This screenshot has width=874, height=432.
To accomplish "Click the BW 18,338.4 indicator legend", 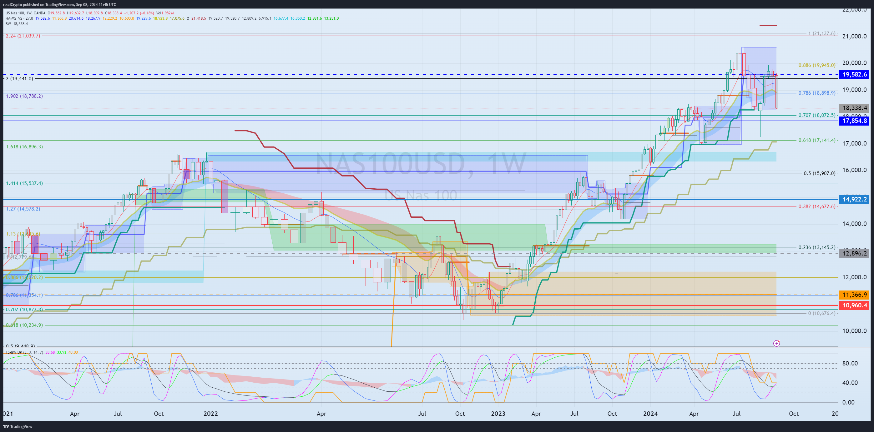I will (17, 24).
